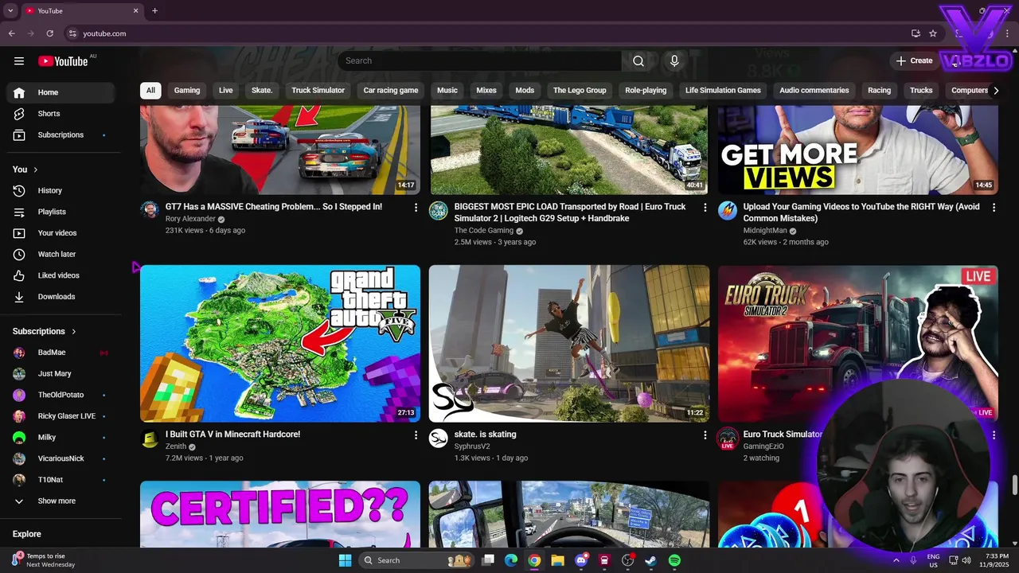Open options menu for GTA V Minecraft video
Image resolution: width=1019 pixels, height=573 pixels.
tap(416, 435)
